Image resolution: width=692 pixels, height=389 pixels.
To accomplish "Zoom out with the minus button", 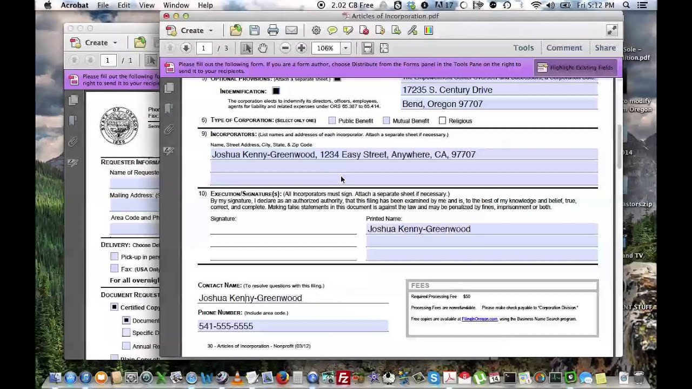I will [285, 48].
